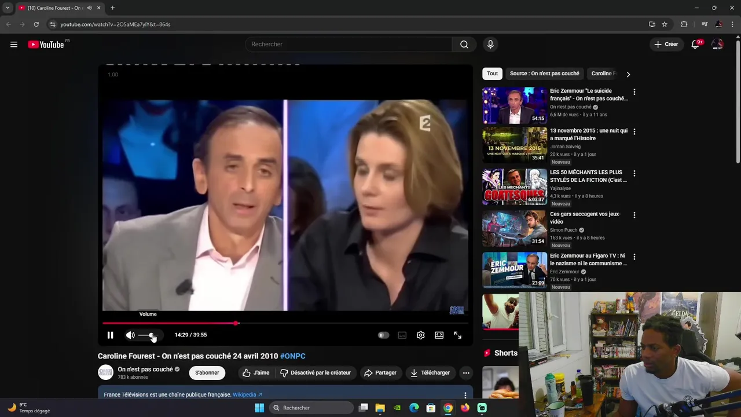Open the Zemmour Le suicide français thumbnail
741x417 pixels.
[515, 105]
